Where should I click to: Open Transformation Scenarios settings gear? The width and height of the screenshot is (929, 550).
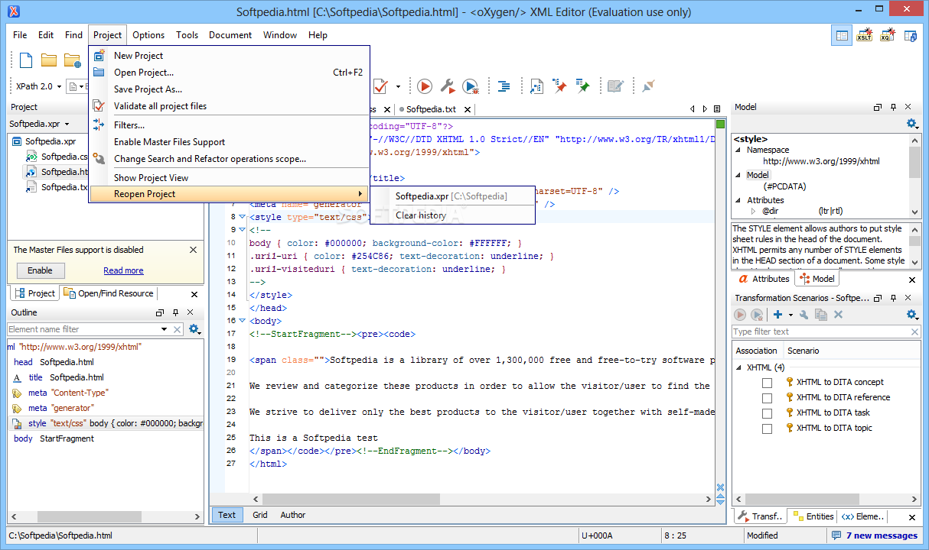pos(911,315)
